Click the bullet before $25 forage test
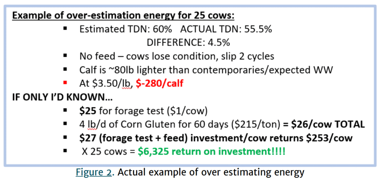The height and width of the screenshot is (187, 385). 65,110
